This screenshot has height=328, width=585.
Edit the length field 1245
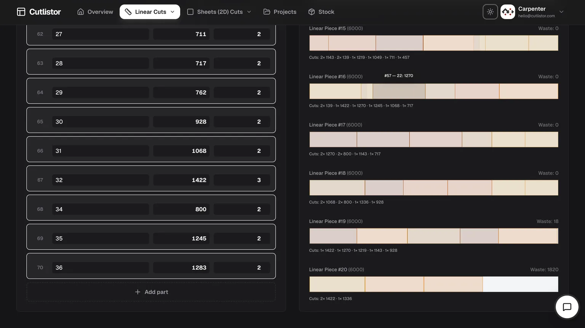click(181, 238)
